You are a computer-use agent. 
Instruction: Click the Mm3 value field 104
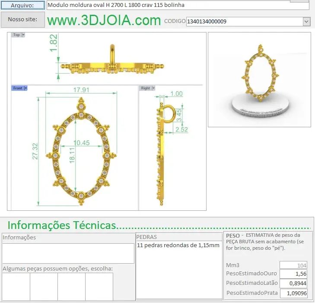point(293,265)
